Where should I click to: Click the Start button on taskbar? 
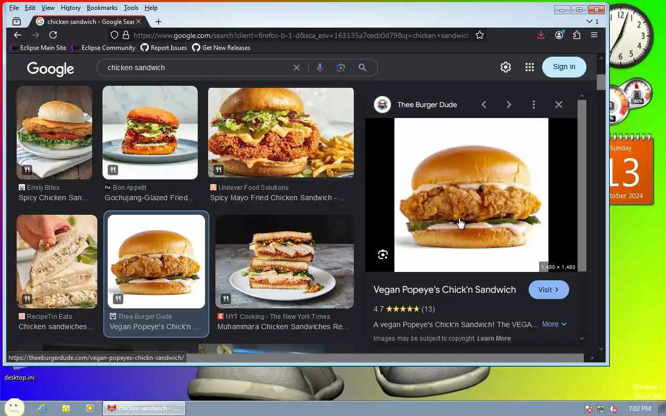pos(14,407)
